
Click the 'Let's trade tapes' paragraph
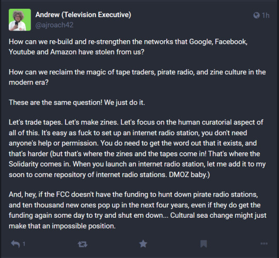pos(137,149)
